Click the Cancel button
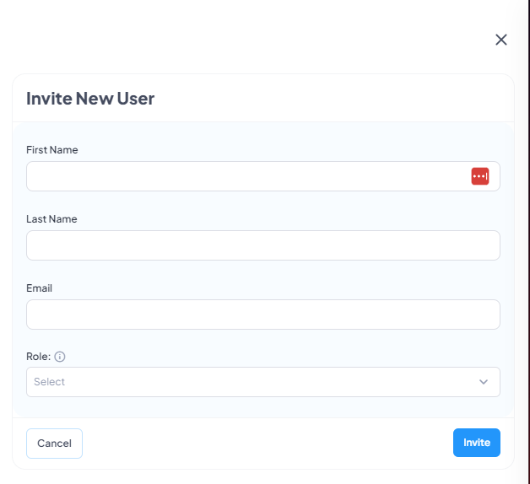The height and width of the screenshot is (484, 530). point(54,444)
